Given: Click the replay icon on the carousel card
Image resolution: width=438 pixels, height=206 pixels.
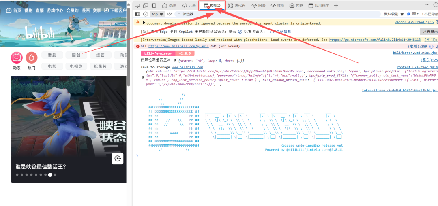Looking at the screenshot, I should point(118,159).
